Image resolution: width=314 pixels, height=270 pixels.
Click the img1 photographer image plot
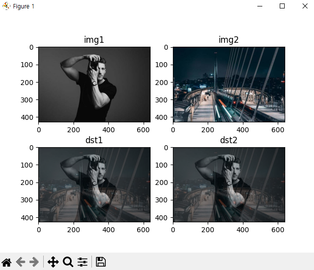click(94, 85)
